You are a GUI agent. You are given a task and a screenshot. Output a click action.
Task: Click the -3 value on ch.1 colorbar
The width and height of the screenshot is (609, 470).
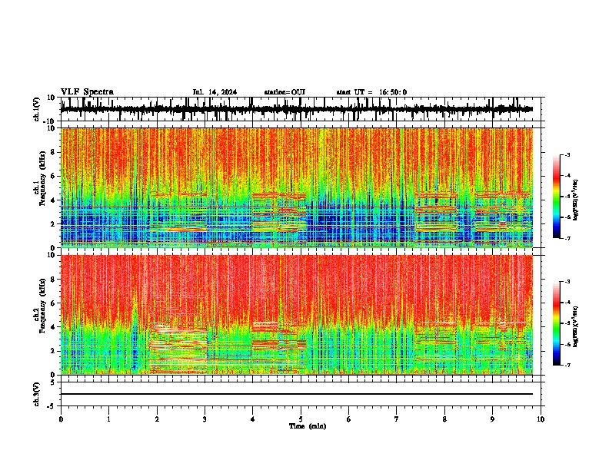pos(567,154)
